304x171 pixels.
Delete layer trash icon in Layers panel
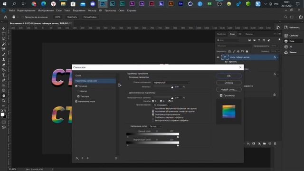point(275,143)
